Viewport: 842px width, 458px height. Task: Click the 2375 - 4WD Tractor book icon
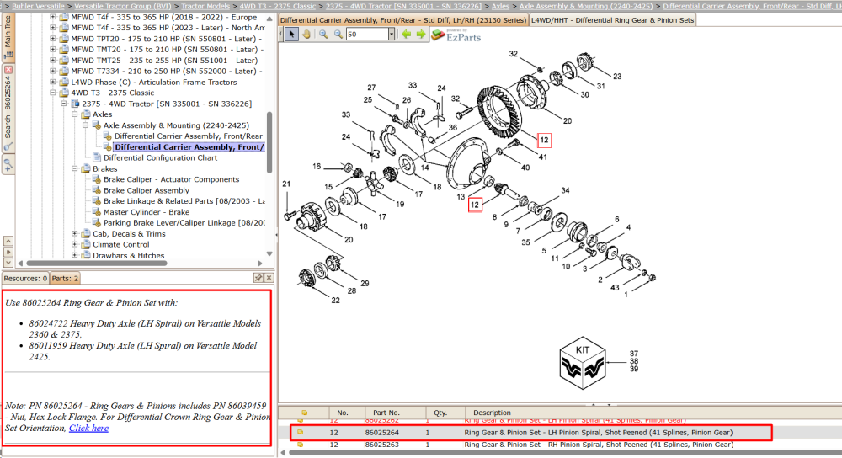pos(75,104)
